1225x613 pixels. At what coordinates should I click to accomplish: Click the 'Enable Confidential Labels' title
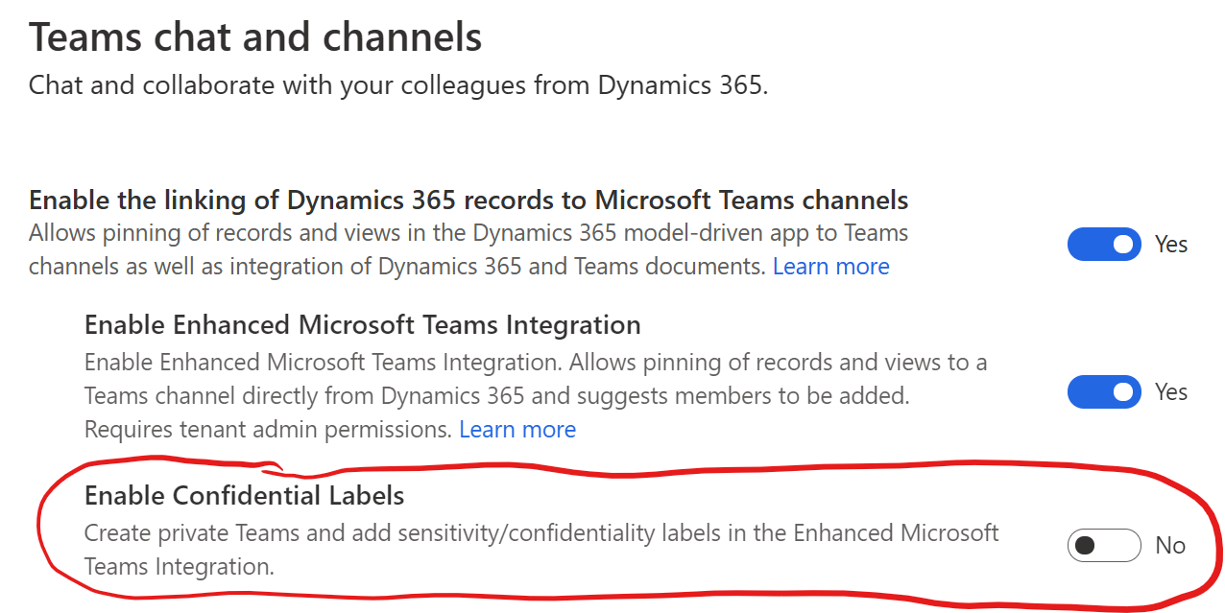point(245,495)
